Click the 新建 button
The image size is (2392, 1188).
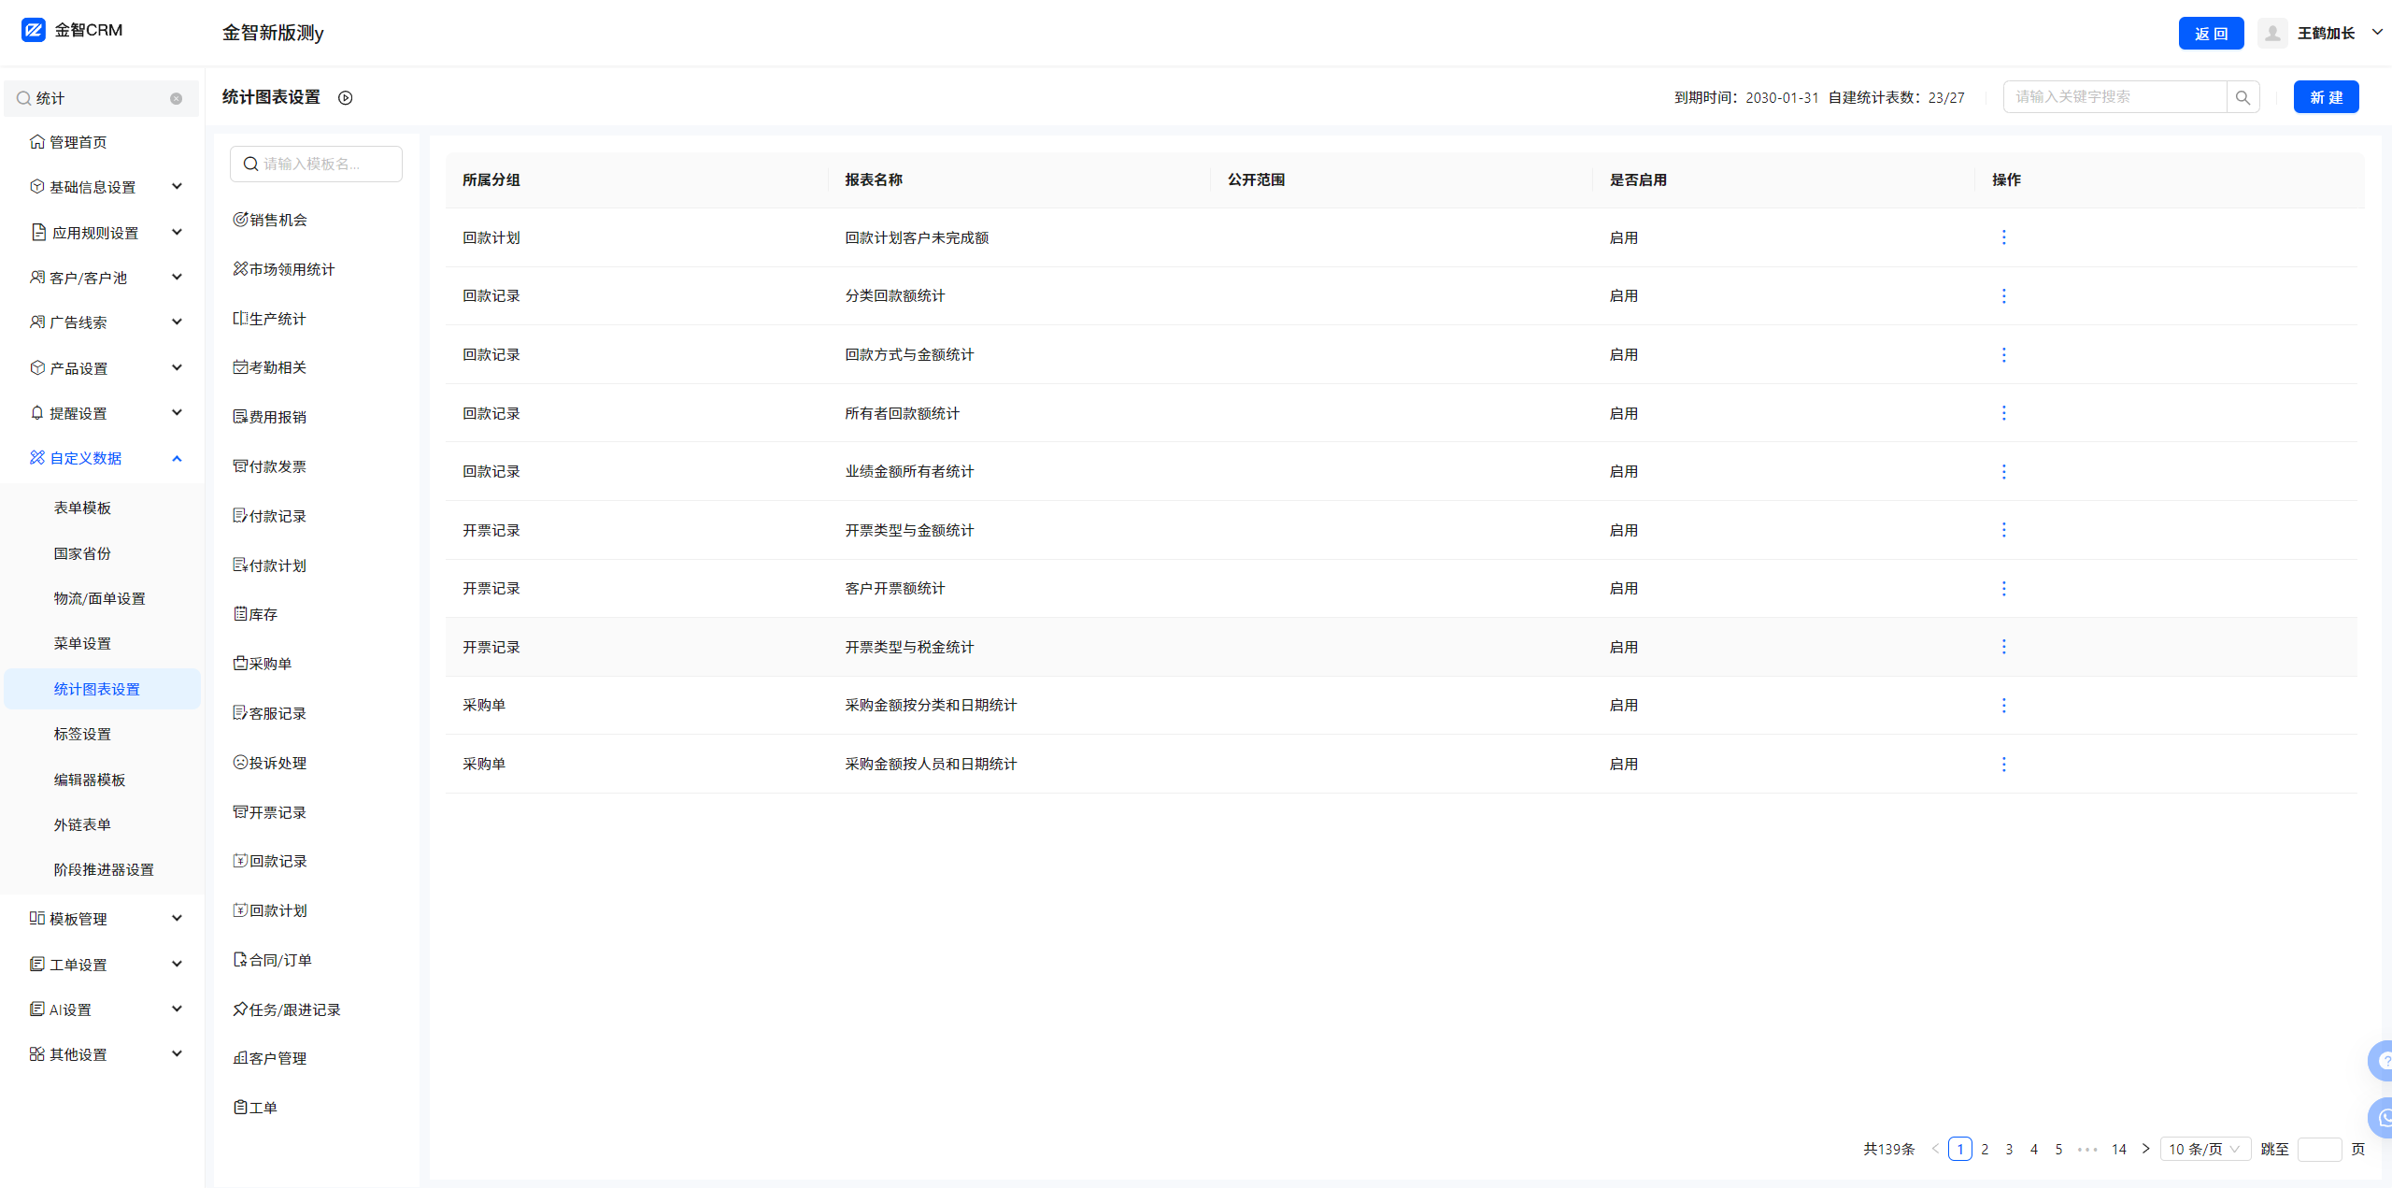pos(2326,97)
